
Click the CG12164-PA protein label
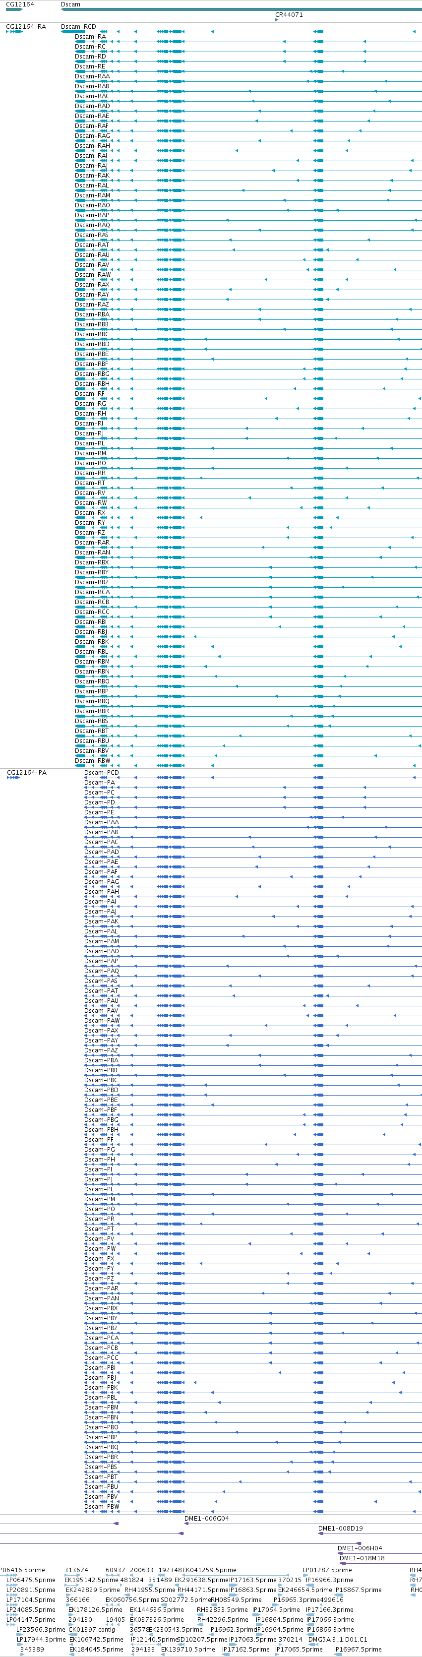[x=26, y=773]
